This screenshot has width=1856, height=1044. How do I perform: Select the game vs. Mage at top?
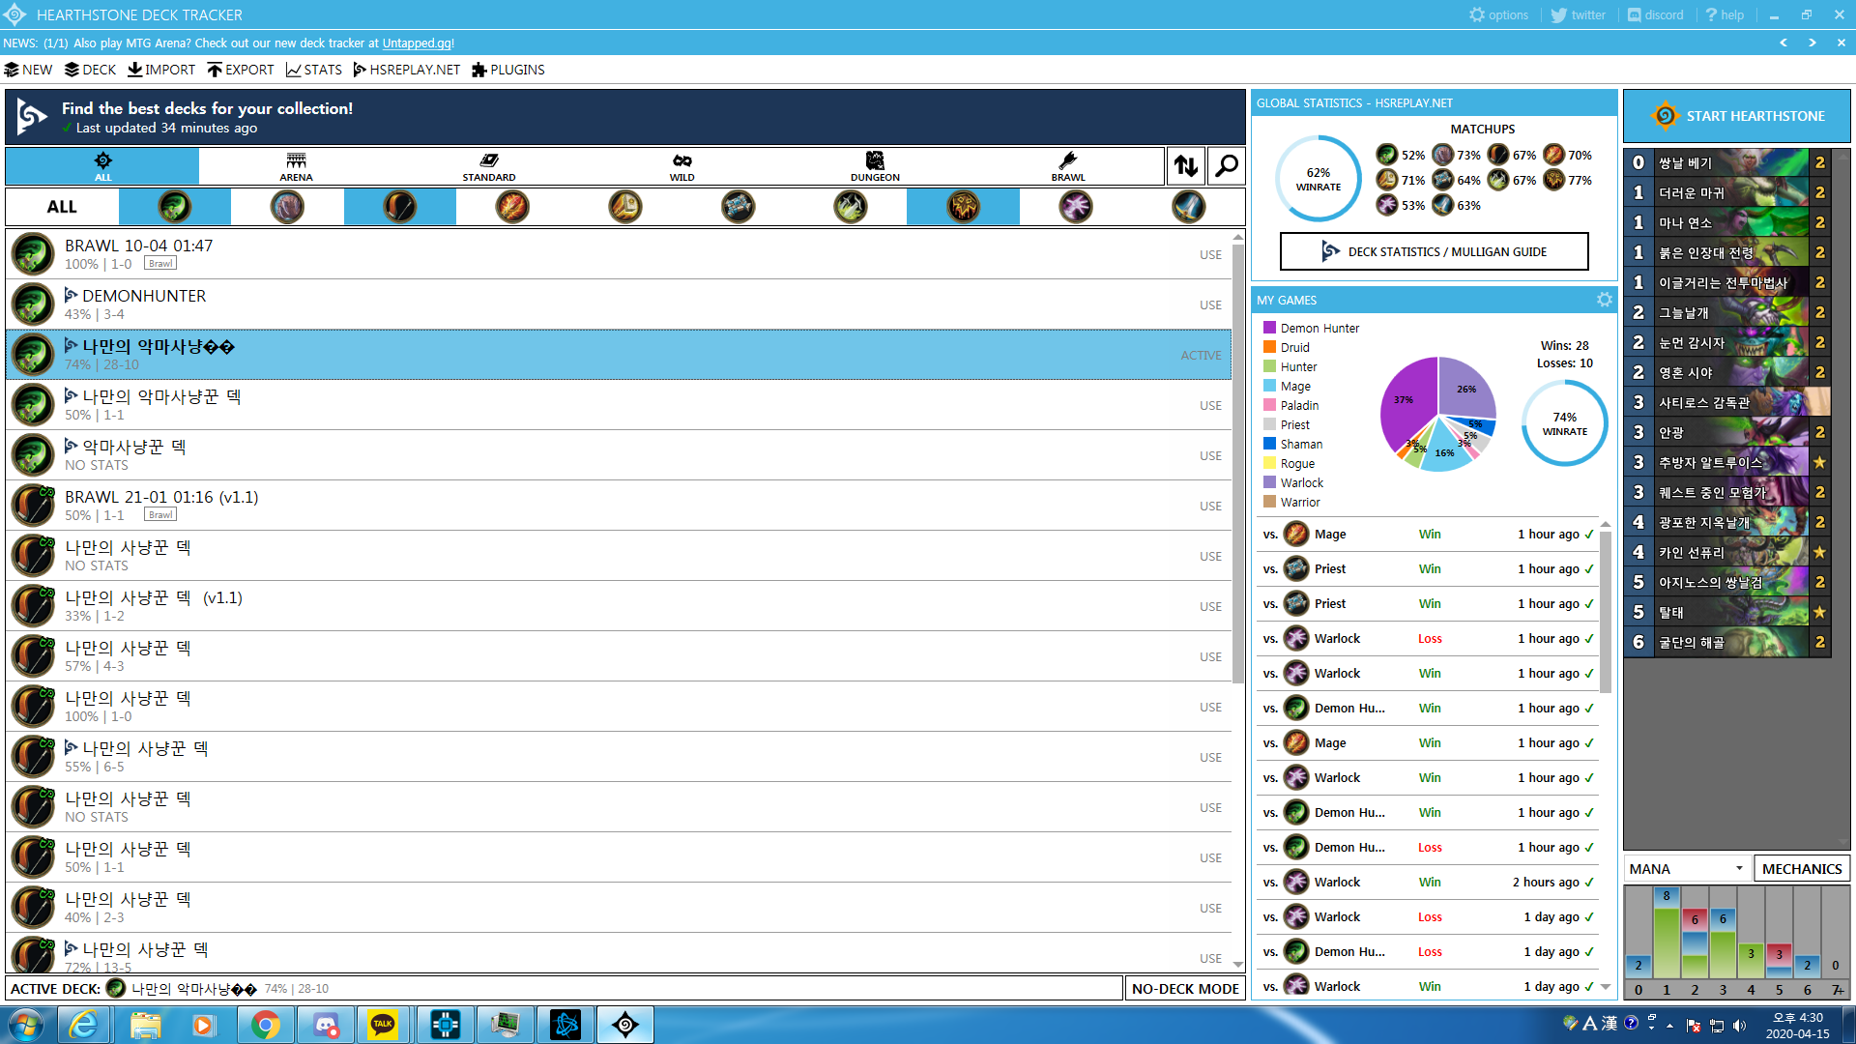pos(1428,534)
